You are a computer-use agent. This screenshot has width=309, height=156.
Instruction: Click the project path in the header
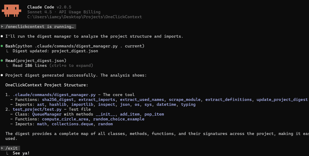85,17
